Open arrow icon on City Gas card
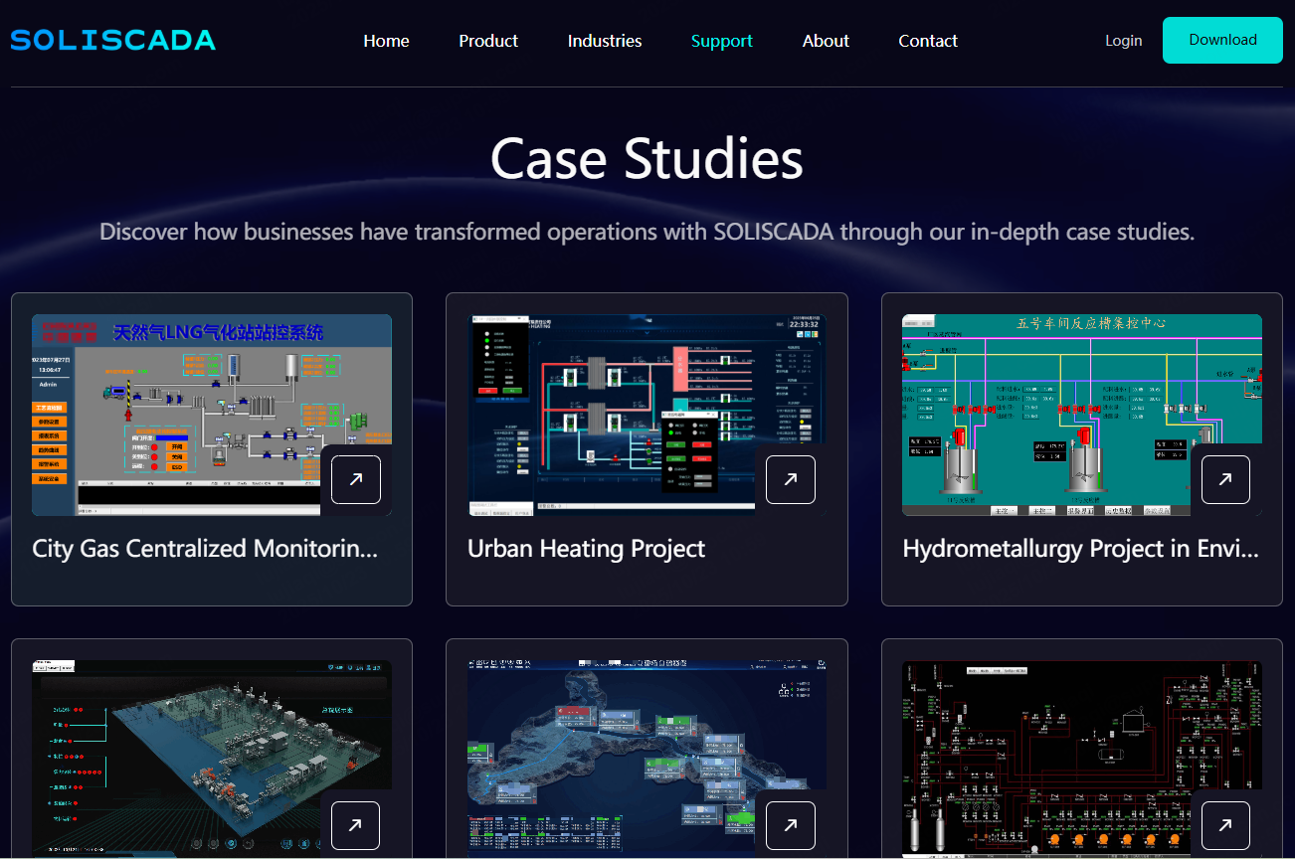1295x859 pixels. [x=355, y=480]
